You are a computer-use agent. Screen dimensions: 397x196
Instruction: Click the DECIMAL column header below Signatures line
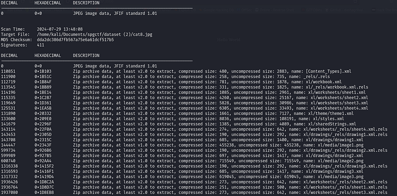(9, 55)
